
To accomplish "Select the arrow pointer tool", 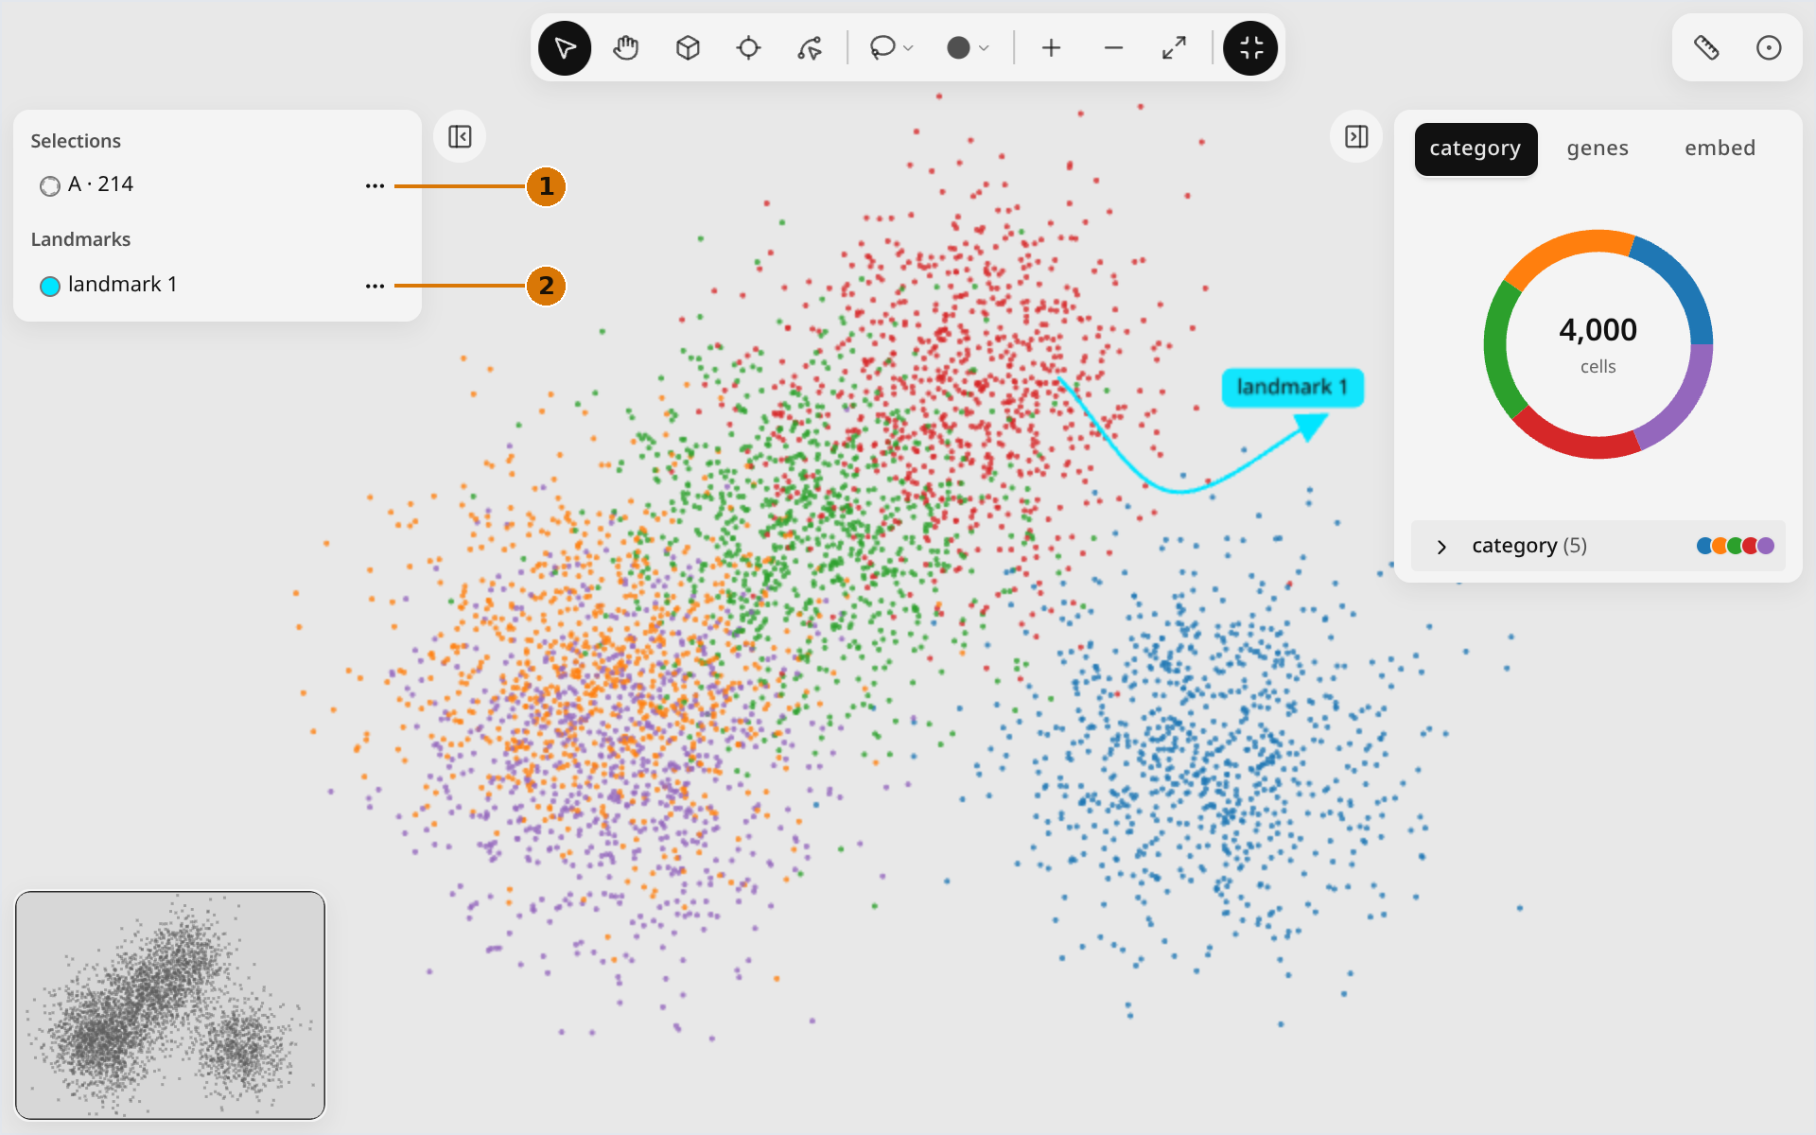I will click(x=565, y=48).
